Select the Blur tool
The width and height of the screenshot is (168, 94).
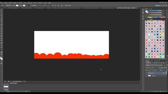[x=1, y=38]
